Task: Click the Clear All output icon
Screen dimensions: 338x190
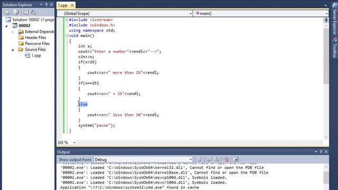Action: [x=227, y=159]
